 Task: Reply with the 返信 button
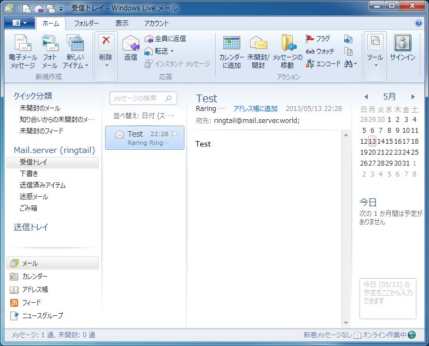pos(130,48)
